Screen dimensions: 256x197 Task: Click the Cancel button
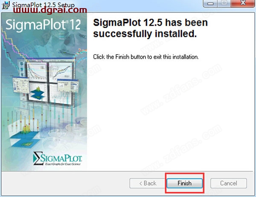point(229,183)
